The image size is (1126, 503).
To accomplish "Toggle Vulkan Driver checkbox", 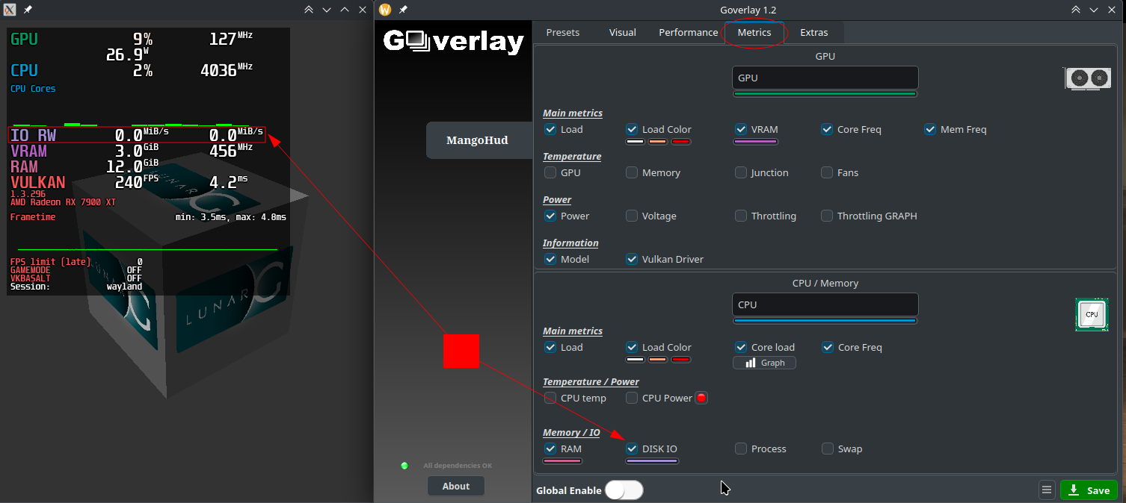I will pyautogui.click(x=632, y=259).
